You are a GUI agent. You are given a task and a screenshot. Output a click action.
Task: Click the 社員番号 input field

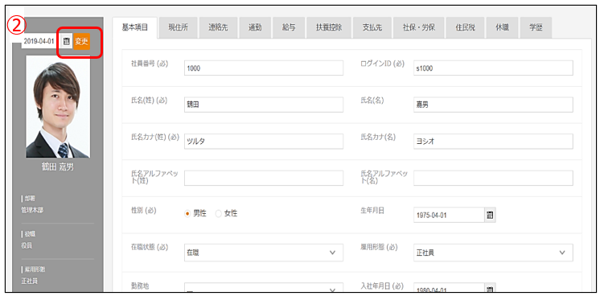[x=264, y=68]
